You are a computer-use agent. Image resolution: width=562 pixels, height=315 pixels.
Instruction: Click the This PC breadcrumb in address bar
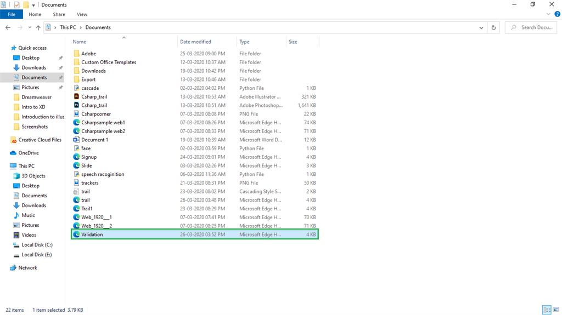coord(68,27)
